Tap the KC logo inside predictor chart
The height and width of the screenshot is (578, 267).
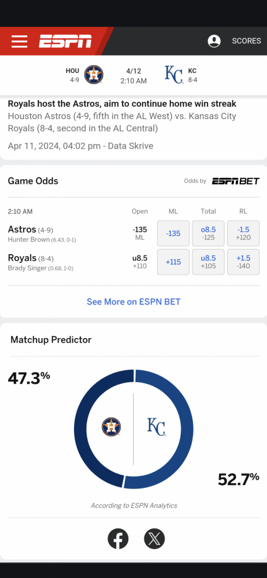[x=157, y=427]
